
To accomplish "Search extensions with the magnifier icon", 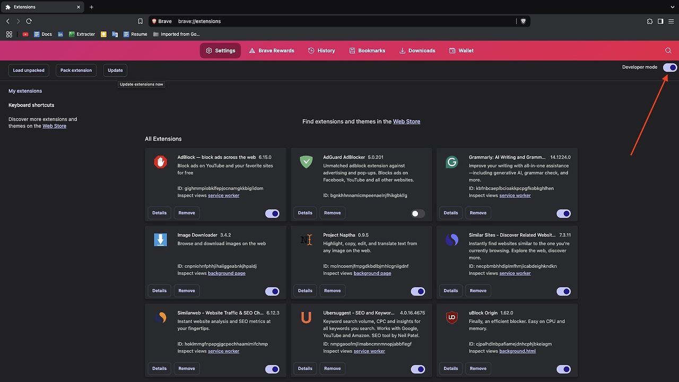I will pyautogui.click(x=668, y=50).
